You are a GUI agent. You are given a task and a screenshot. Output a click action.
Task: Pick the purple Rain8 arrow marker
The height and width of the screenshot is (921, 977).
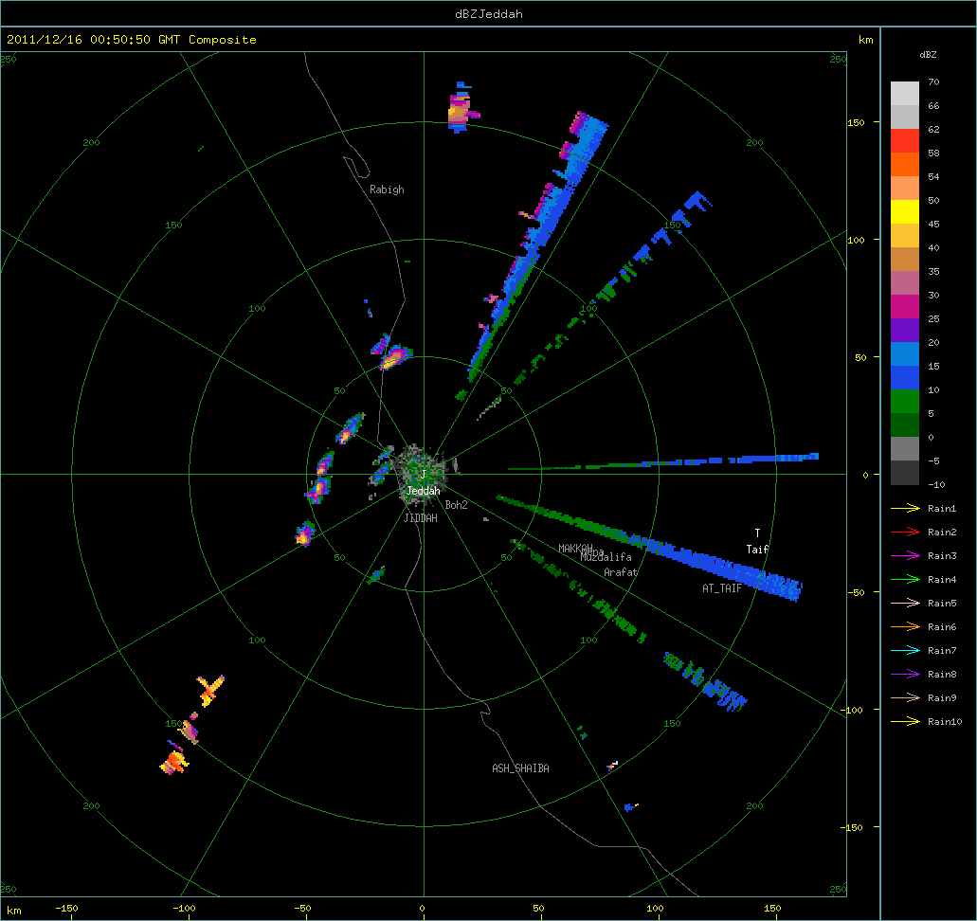pyautogui.click(x=905, y=675)
